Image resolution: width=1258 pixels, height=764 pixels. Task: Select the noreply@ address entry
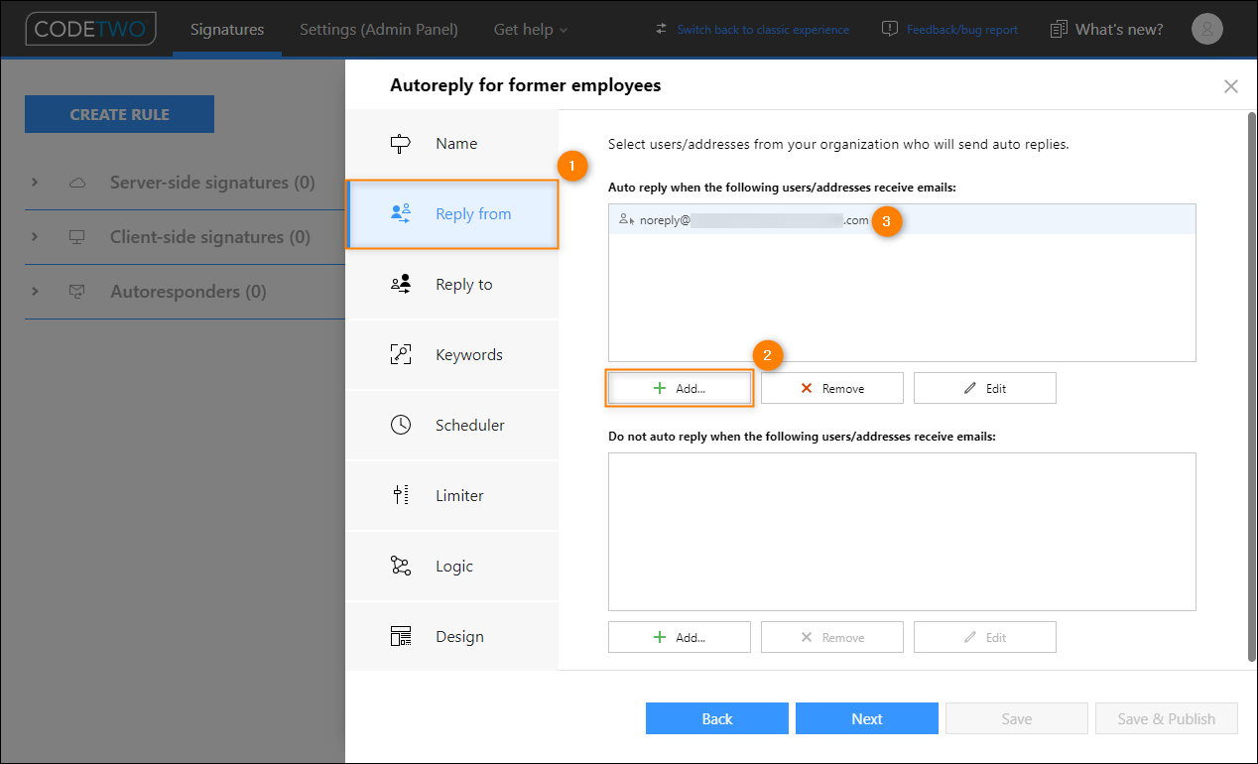(x=902, y=220)
